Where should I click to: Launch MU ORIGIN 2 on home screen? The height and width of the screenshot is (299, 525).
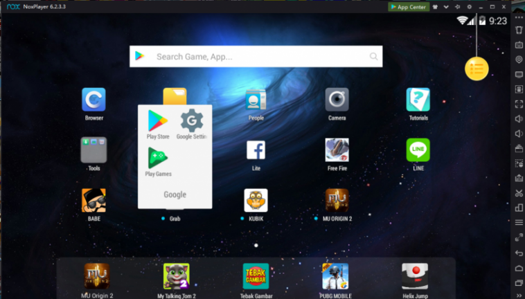pos(337,200)
